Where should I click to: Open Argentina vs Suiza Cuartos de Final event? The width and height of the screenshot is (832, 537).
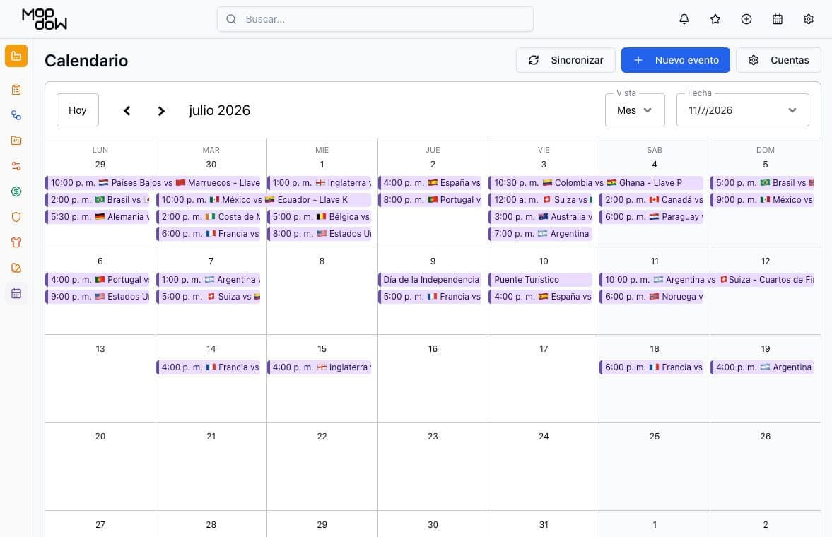pyautogui.click(x=707, y=279)
